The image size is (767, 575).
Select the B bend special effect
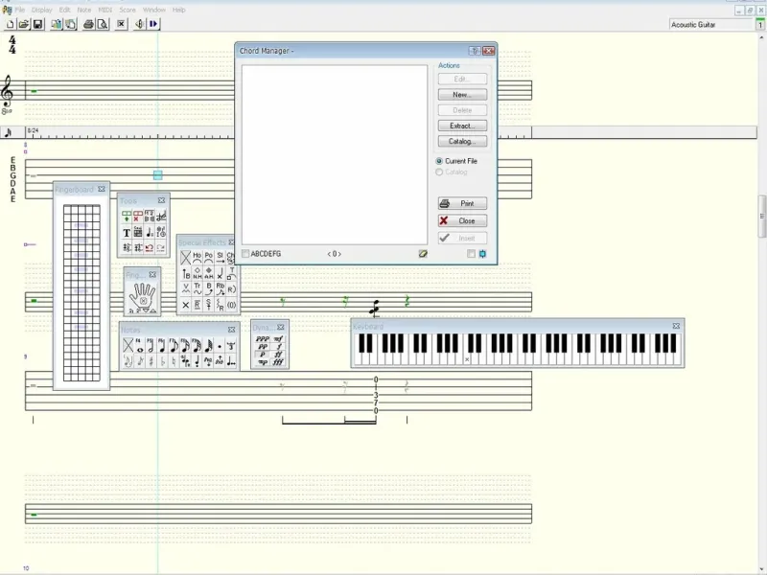(209, 288)
